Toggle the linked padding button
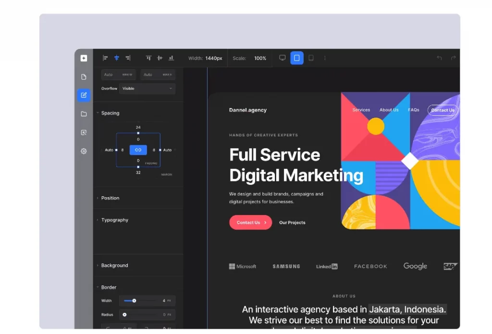Screen dimensions: 492x334 click(x=138, y=150)
